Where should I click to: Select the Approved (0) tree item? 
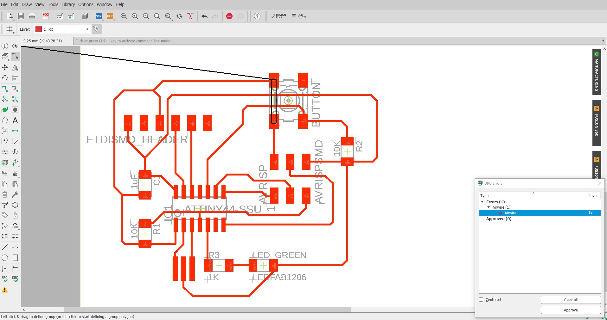499,219
